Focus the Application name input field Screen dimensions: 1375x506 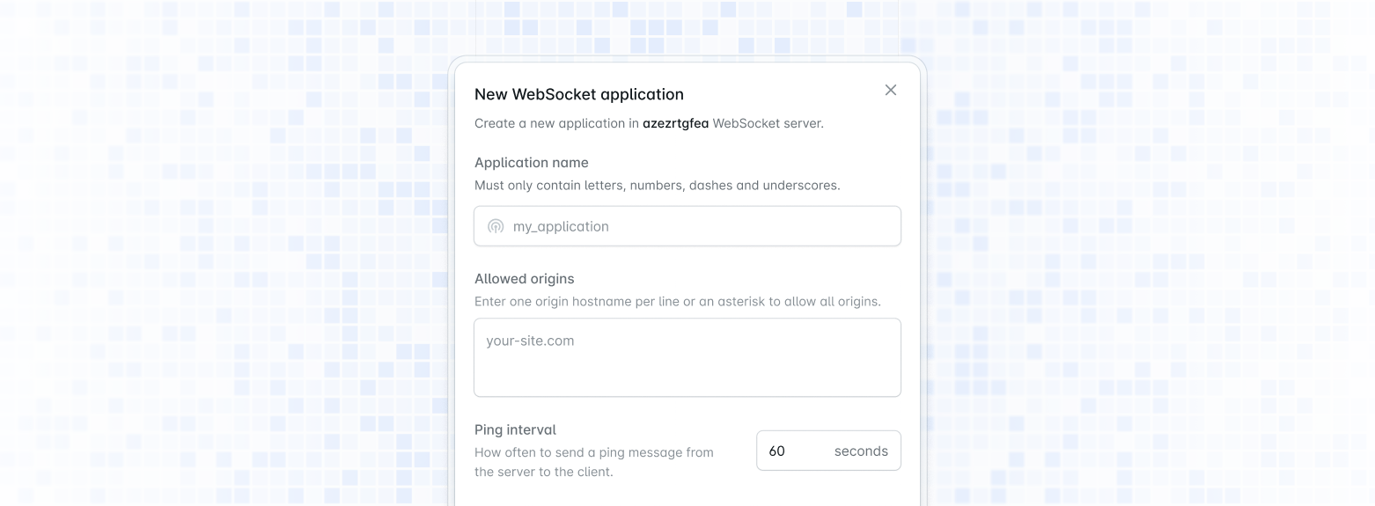(695, 226)
